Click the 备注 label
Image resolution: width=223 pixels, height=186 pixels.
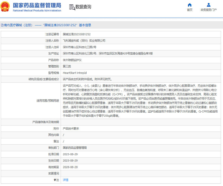point(56,141)
